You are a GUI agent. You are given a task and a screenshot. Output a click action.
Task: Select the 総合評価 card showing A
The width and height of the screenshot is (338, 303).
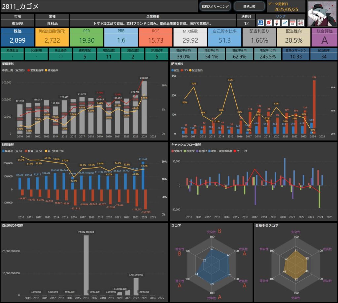click(x=324, y=37)
